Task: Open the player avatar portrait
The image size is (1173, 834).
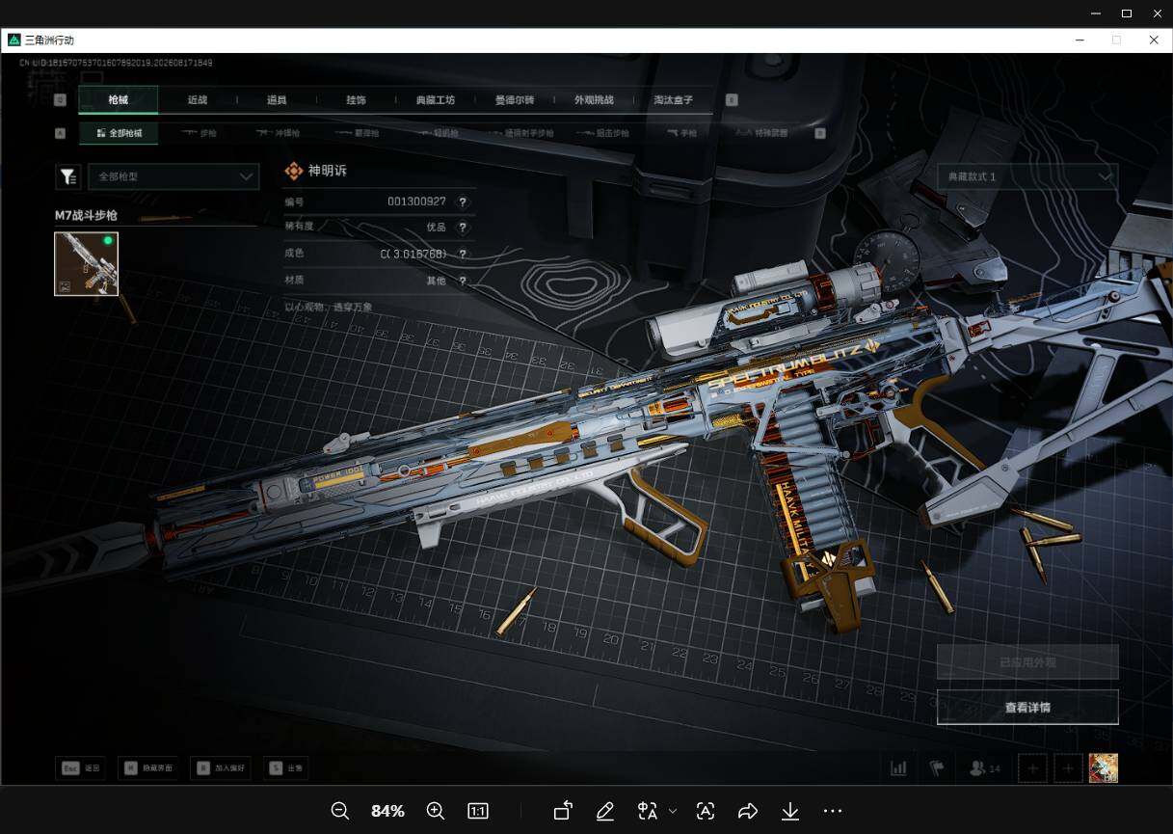Action: 1104,768
